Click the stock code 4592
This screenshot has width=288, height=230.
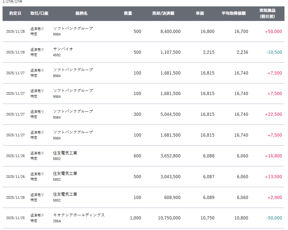57,55
